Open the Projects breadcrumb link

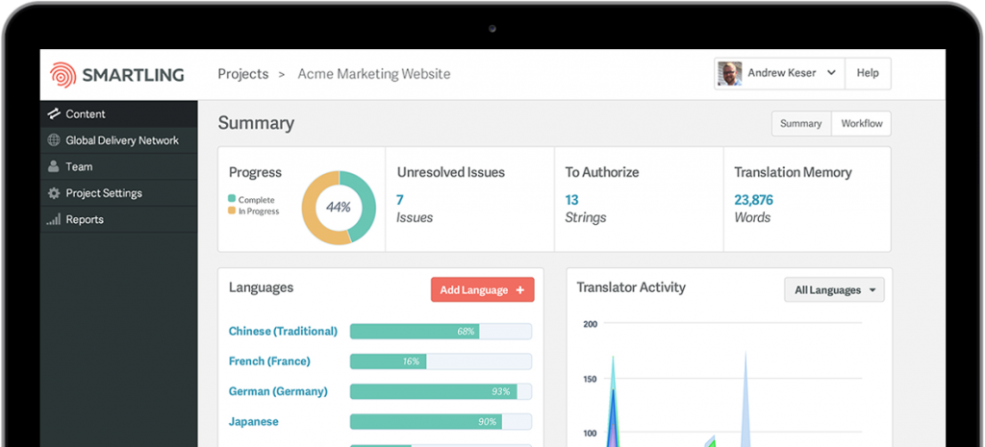click(242, 74)
